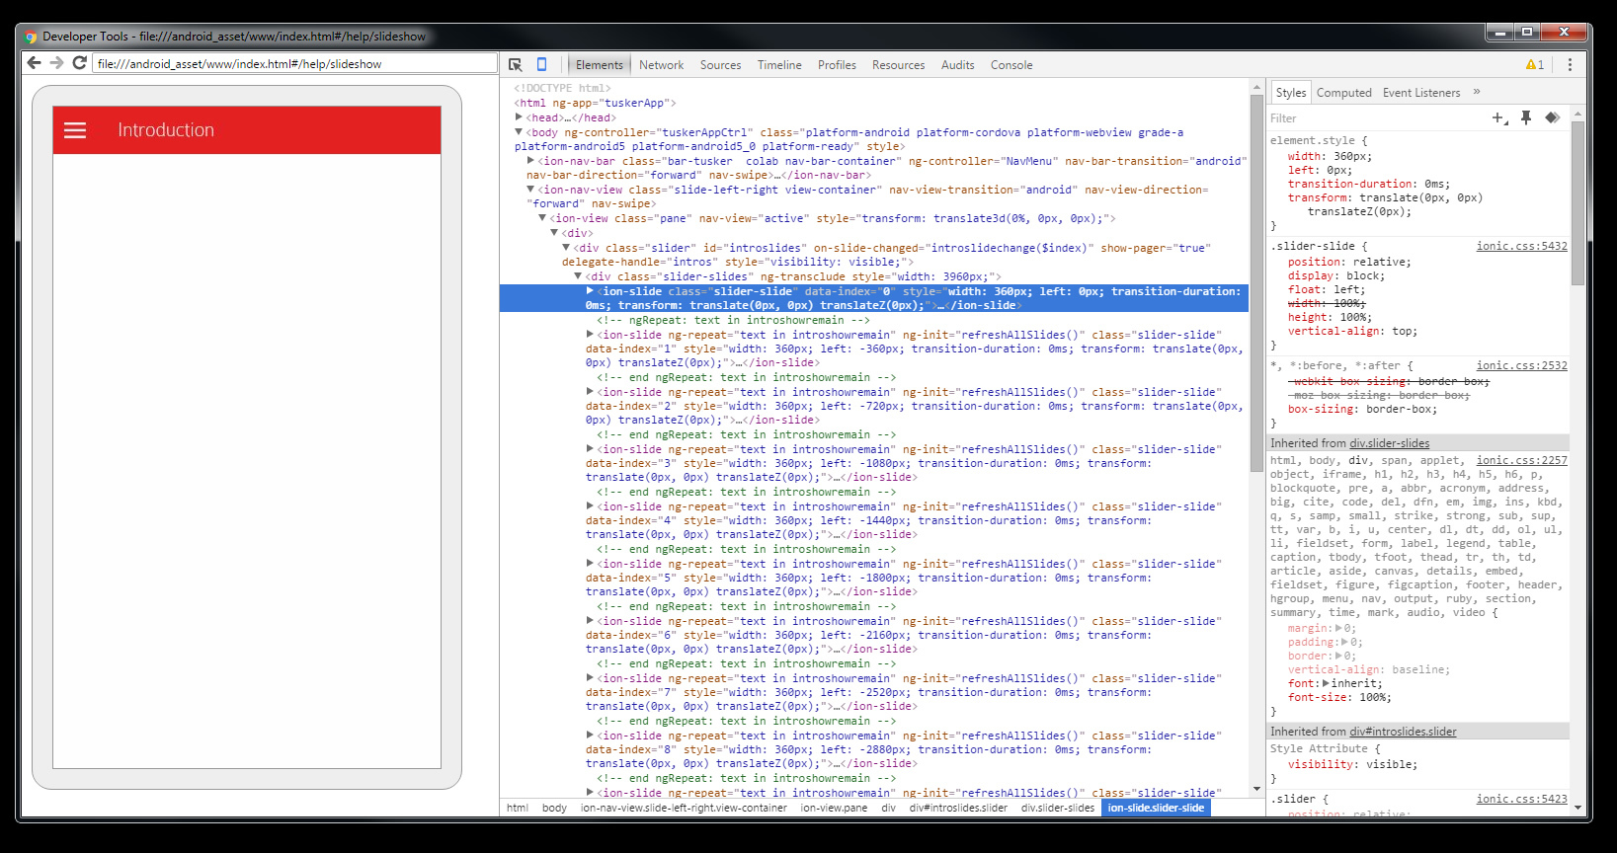The height and width of the screenshot is (853, 1617).
Task: Collapse the ion-view pane element node
Action: [x=542, y=217]
